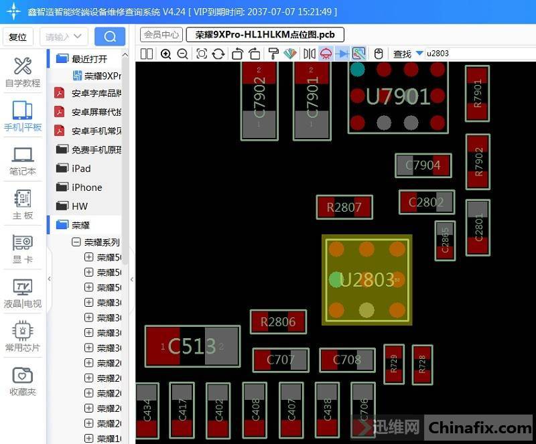The image size is (536, 444).
Task: Click the zoom in magnifier icon
Action: [x=165, y=54]
